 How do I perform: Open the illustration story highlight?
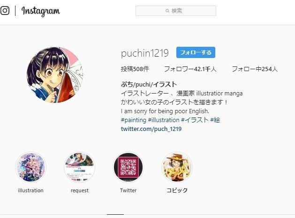click(x=30, y=167)
